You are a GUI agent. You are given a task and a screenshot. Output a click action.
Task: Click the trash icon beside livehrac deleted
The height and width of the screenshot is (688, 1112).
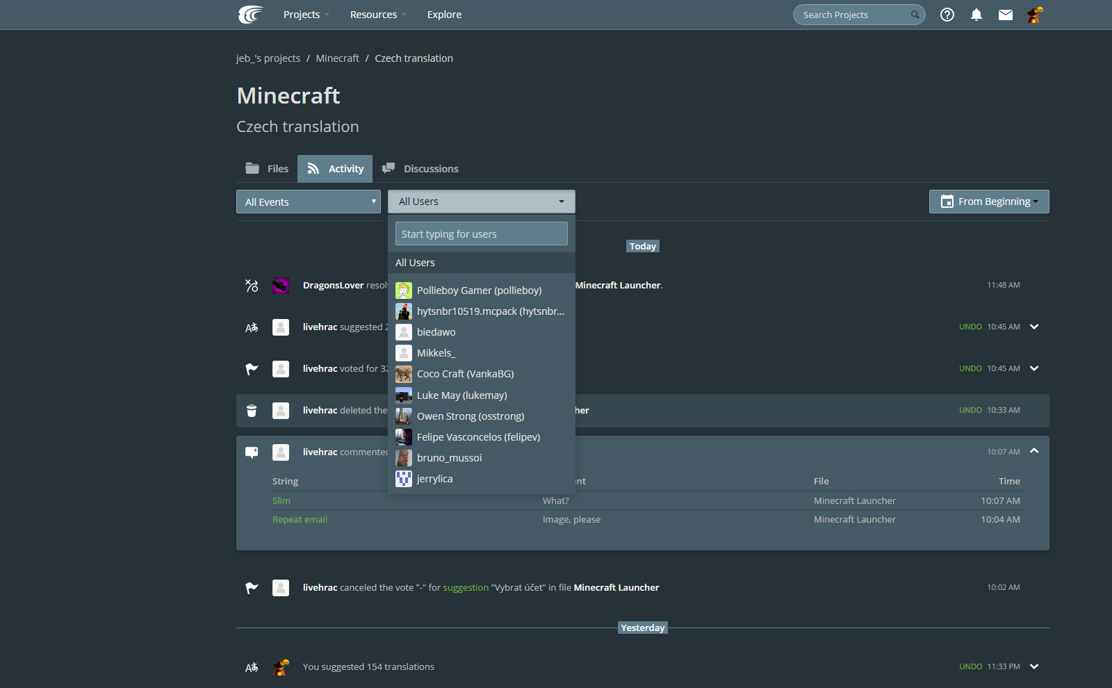pos(252,411)
